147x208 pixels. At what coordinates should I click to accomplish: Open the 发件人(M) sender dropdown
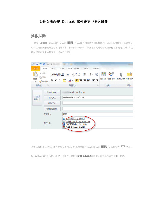52,92
